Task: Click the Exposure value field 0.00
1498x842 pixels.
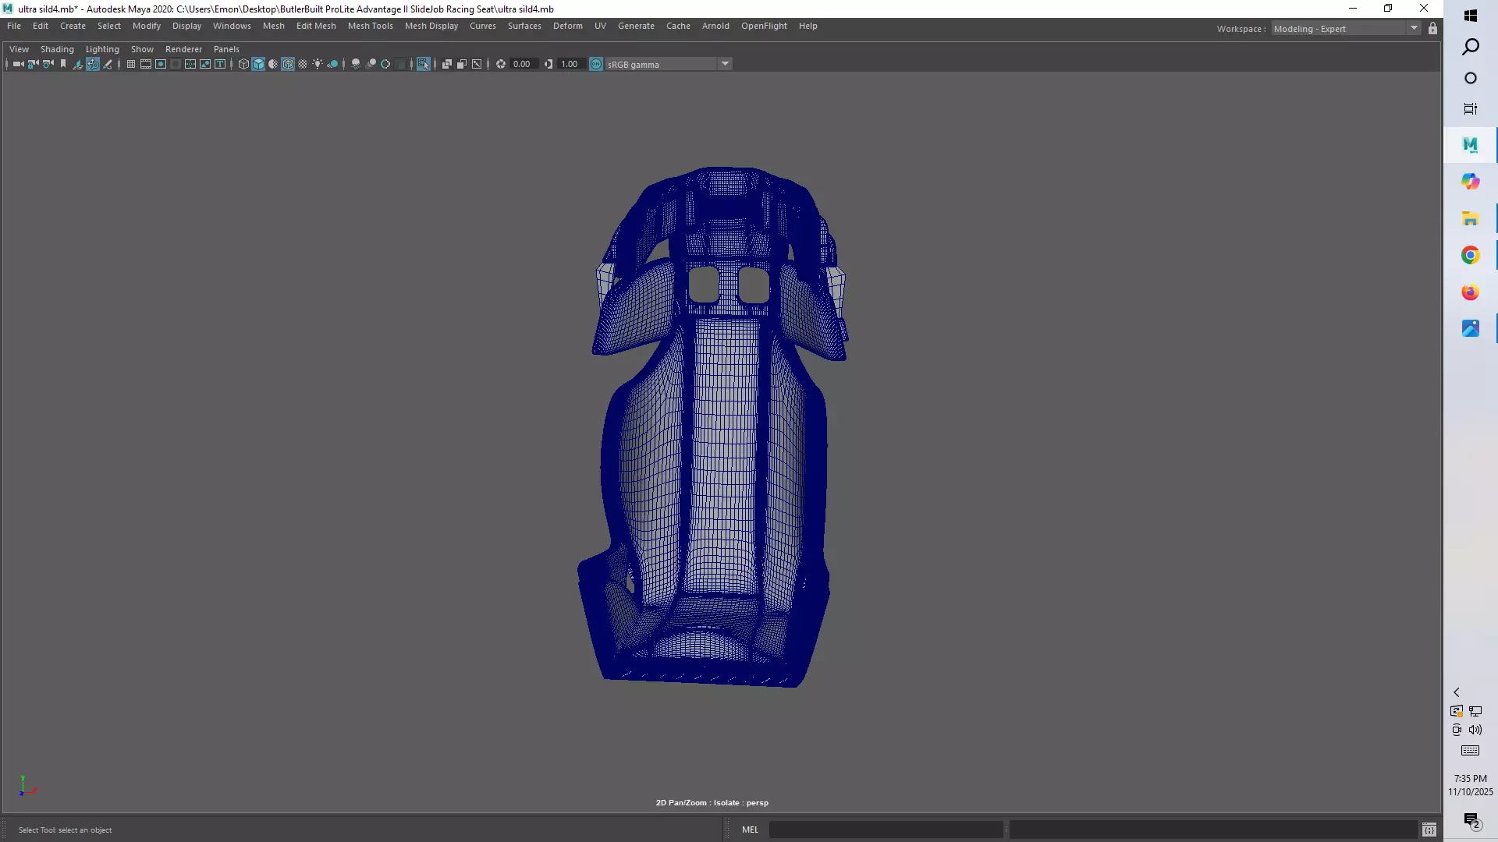Action: (524, 64)
